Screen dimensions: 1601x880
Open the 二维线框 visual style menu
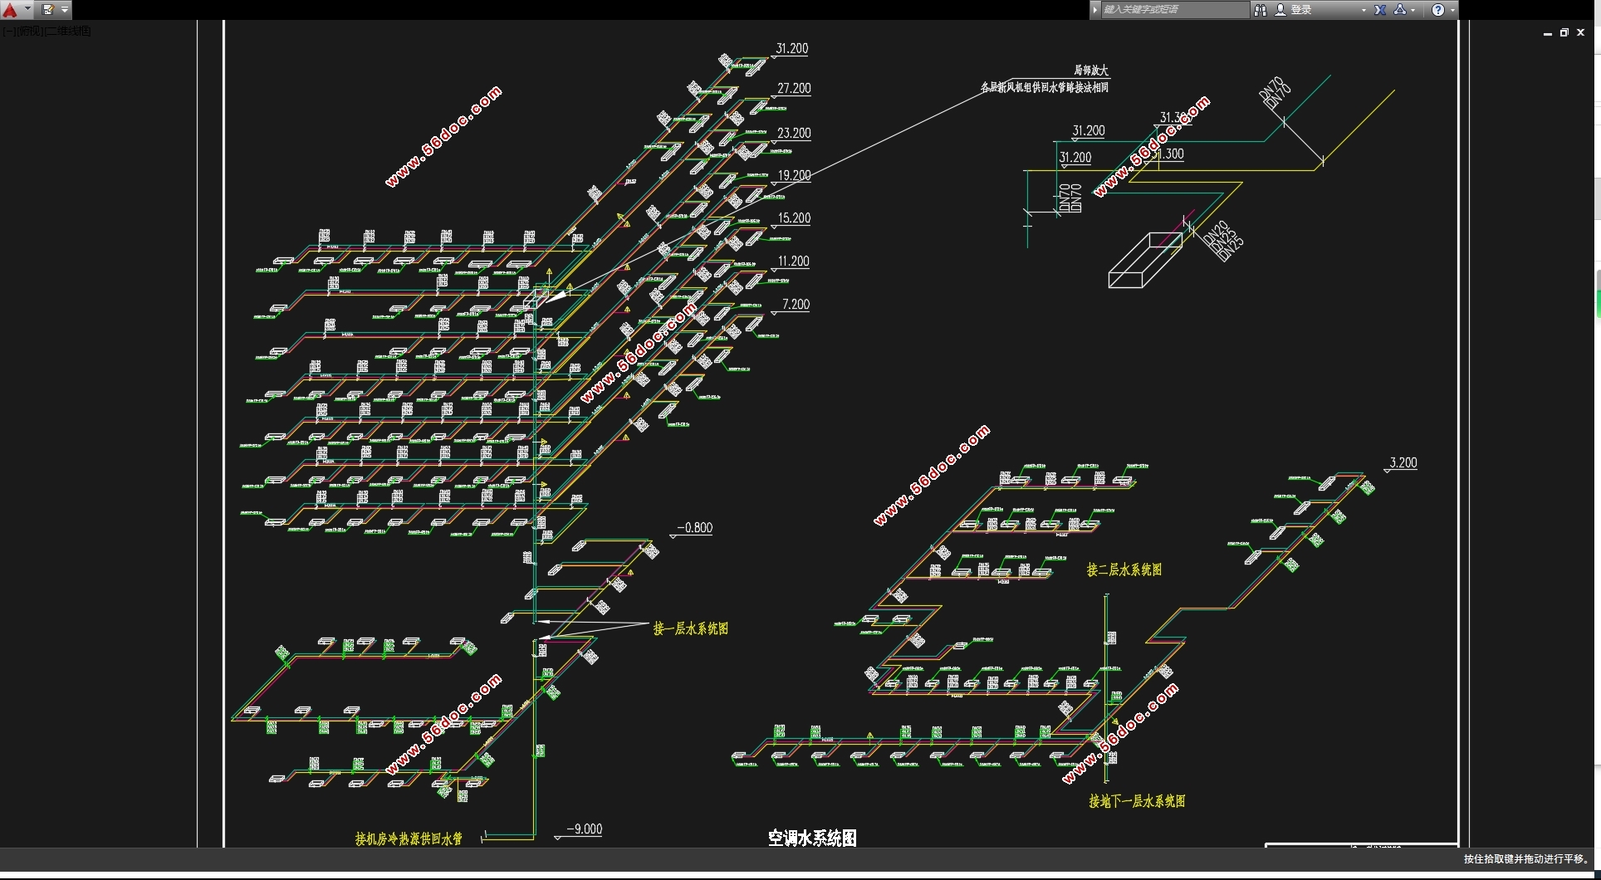(69, 31)
